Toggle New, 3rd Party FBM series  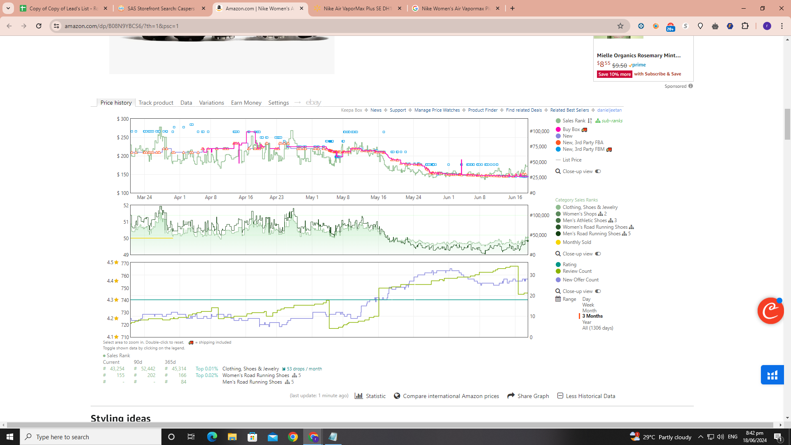[x=583, y=149]
